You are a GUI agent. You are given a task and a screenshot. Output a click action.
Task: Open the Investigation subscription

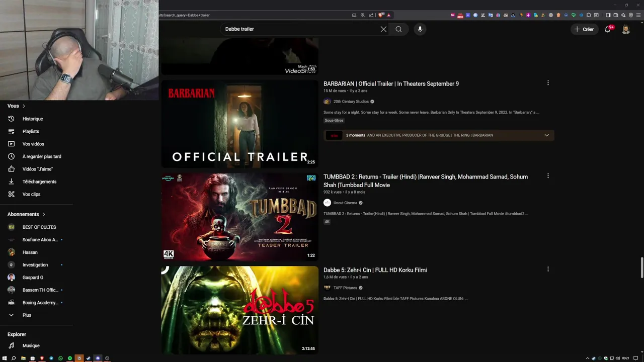(35, 265)
